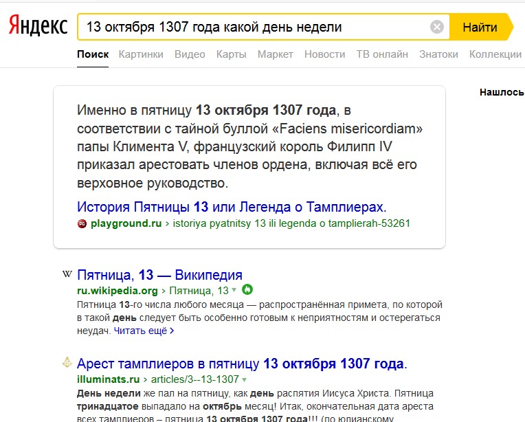Click the green Пятница, 13 breadcrumb link

point(199,291)
